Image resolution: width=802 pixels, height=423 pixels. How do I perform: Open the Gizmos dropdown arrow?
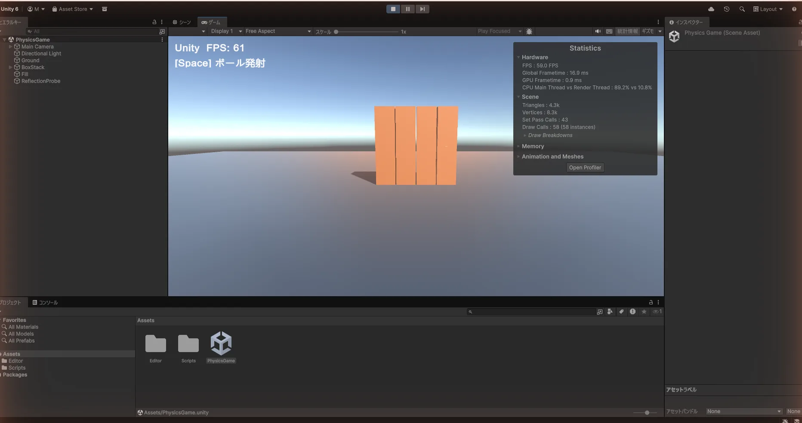coord(660,31)
